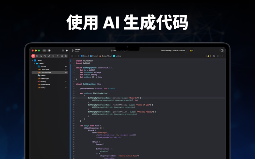The image size is (255, 159).
Task: Click the options symbol breadcrumb
Action: (x=117, y=56)
